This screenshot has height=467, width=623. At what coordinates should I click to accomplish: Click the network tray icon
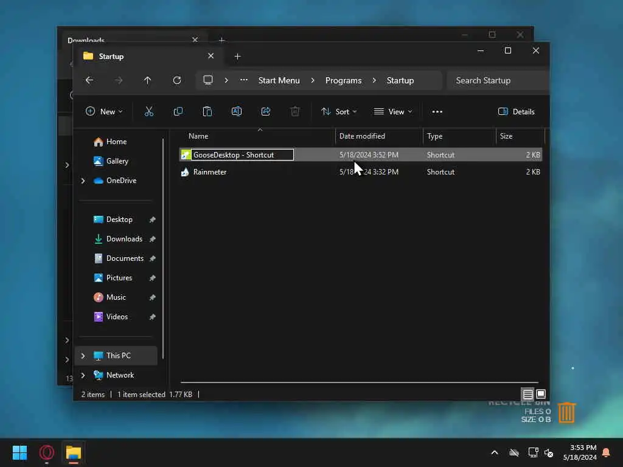click(533, 452)
